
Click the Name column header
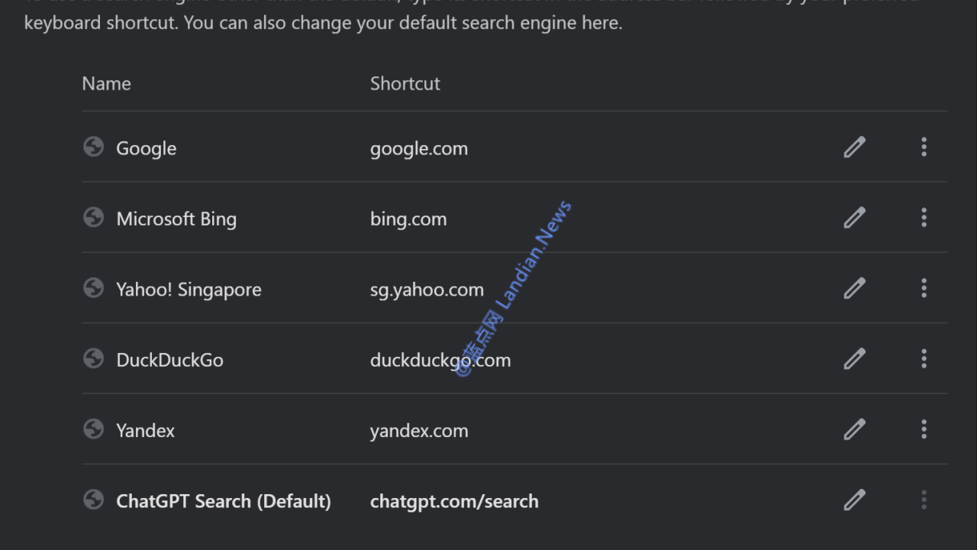pos(106,83)
